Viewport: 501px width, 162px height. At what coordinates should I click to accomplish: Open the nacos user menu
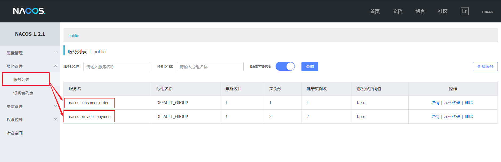[488, 11]
